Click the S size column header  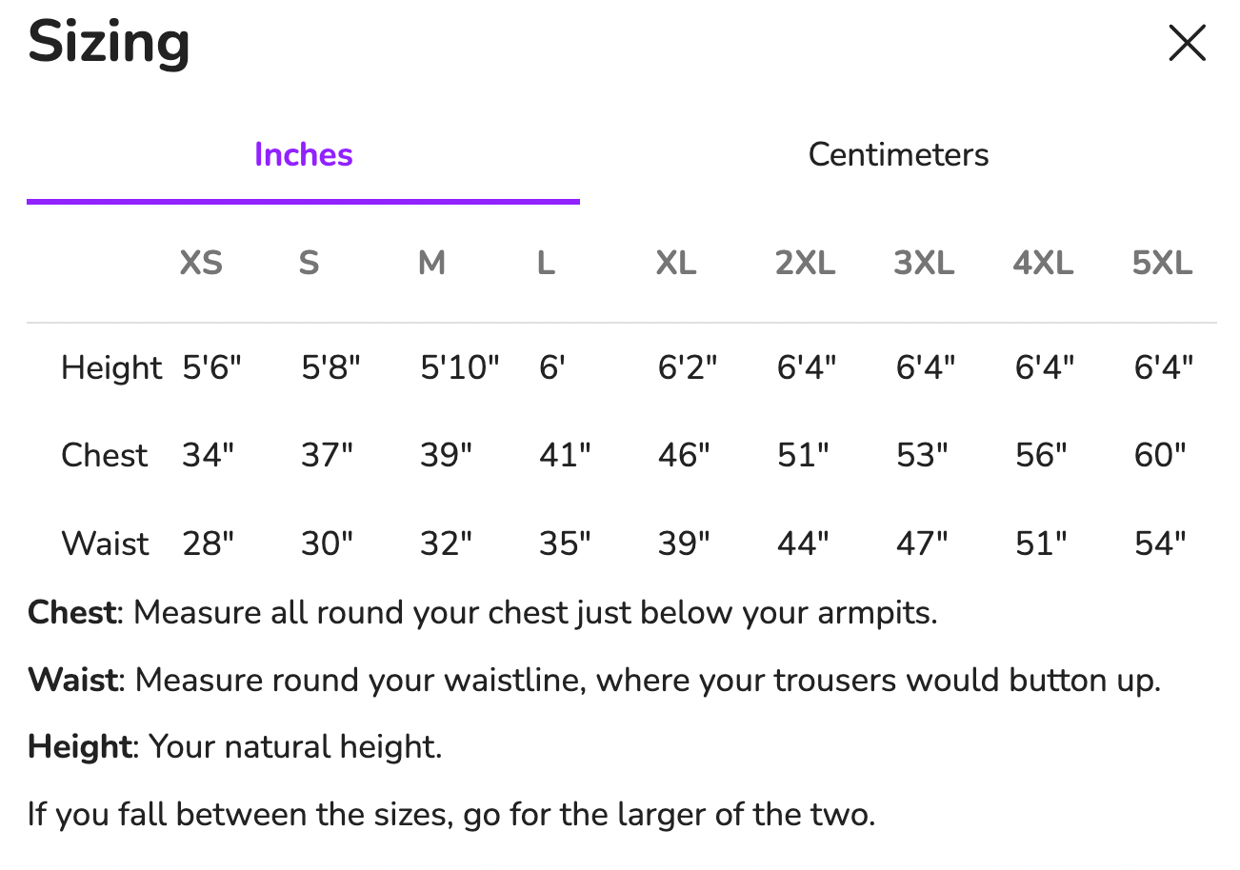309,263
